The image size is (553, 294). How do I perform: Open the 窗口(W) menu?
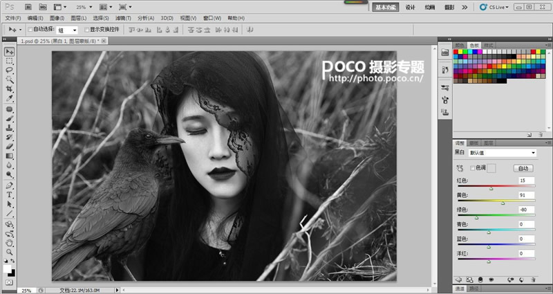212,18
